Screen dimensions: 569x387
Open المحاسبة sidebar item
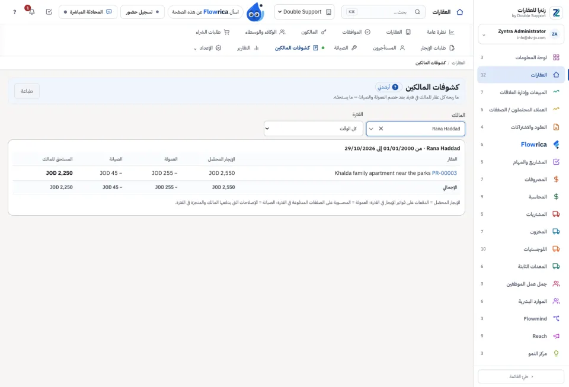[x=521, y=197]
